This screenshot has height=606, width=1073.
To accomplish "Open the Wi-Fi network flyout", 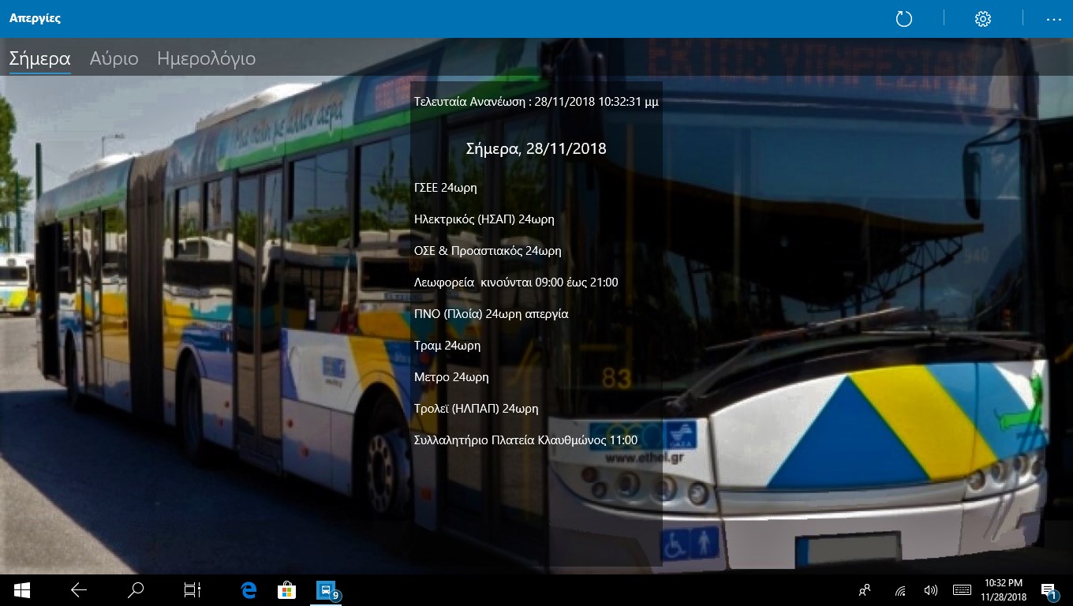I will coord(900,590).
